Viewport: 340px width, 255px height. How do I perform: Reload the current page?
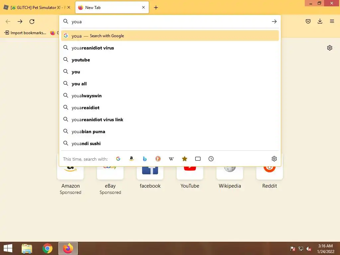tap(32, 22)
